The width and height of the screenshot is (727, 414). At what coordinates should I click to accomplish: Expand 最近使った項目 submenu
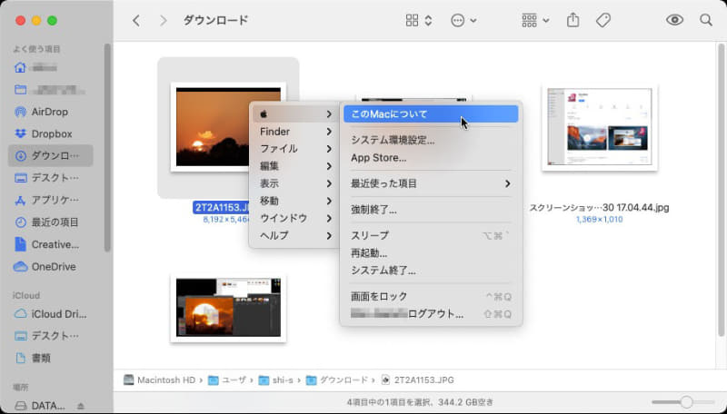[x=431, y=183]
